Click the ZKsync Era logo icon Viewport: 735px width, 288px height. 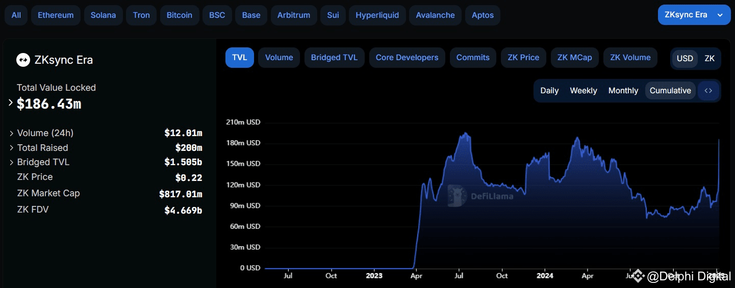click(x=23, y=60)
